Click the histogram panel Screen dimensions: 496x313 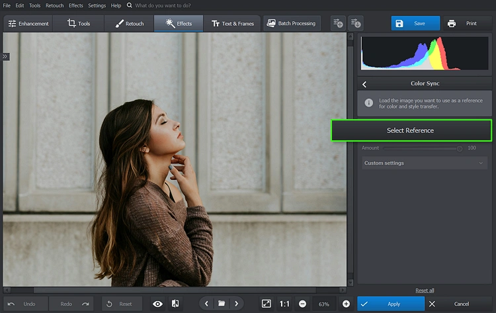425,53
